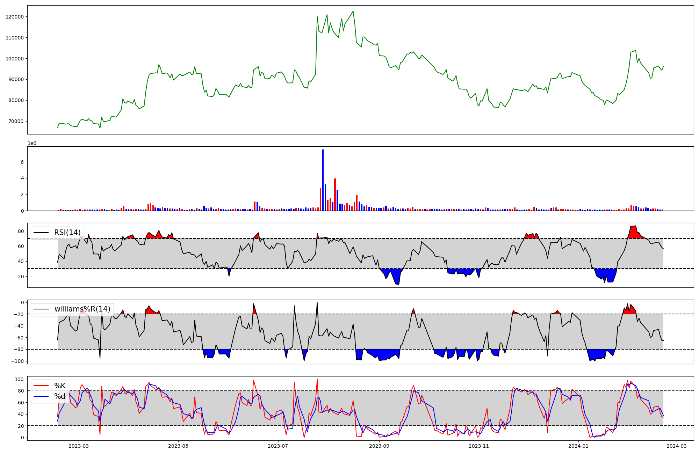Viewport: 699px width, 454px height.
Task: Click the blue %d legend entry
Action: (60, 396)
